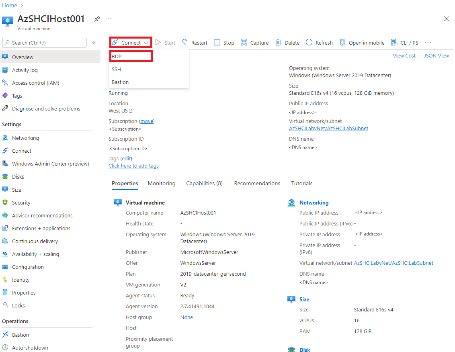Open Size section heading link
This screenshot has width=455, height=352.
(304, 299)
